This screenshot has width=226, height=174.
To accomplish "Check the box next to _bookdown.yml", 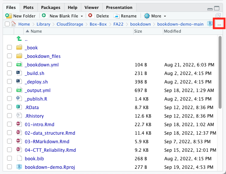I will tap(9, 65).
